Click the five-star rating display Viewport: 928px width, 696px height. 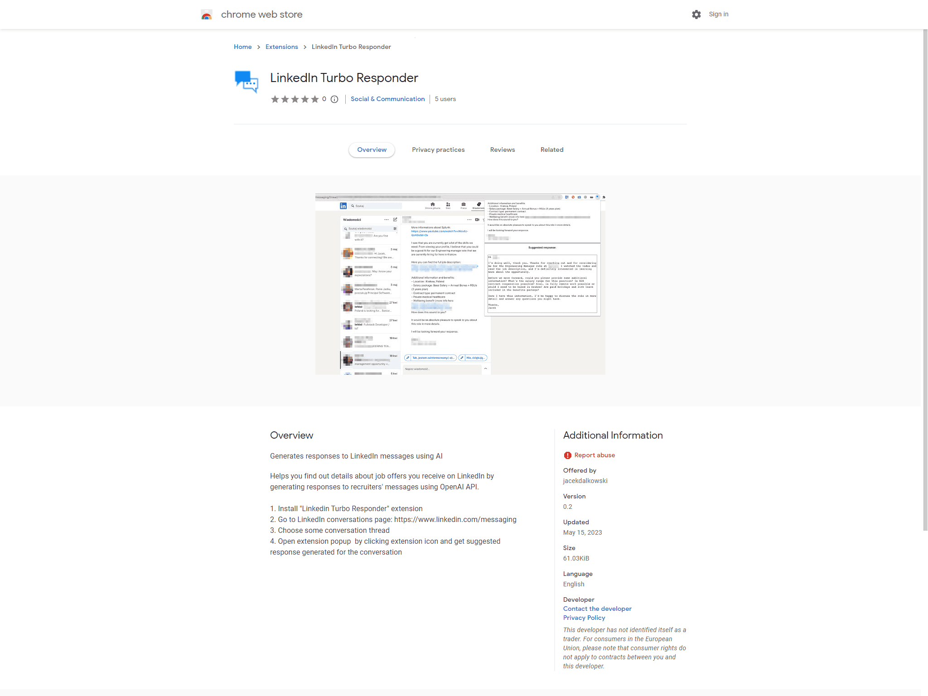pos(295,99)
